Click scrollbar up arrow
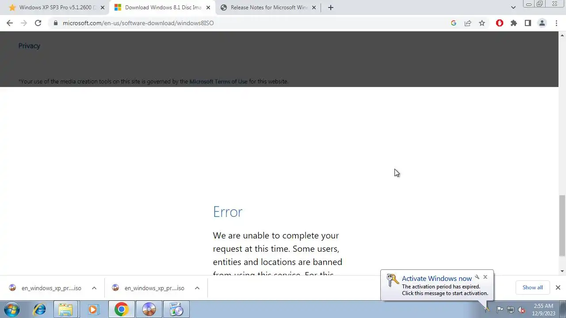Screen dimensions: 566x318 click(562, 34)
